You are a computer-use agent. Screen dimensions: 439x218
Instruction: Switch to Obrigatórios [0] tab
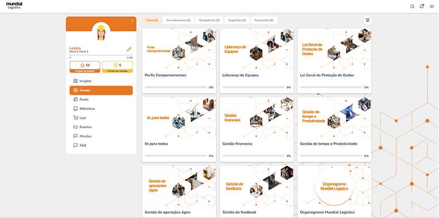pyautogui.click(x=209, y=20)
